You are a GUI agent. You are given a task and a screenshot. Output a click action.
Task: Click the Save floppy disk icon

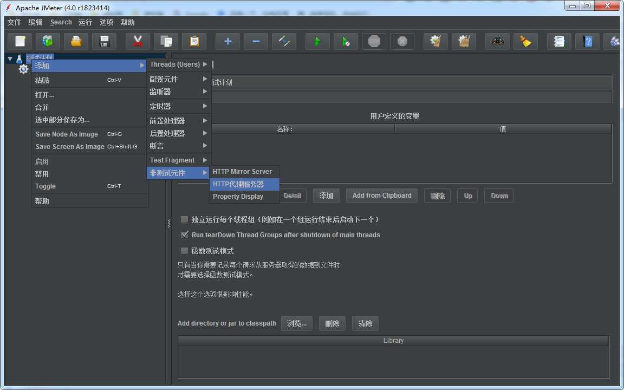pos(104,41)
